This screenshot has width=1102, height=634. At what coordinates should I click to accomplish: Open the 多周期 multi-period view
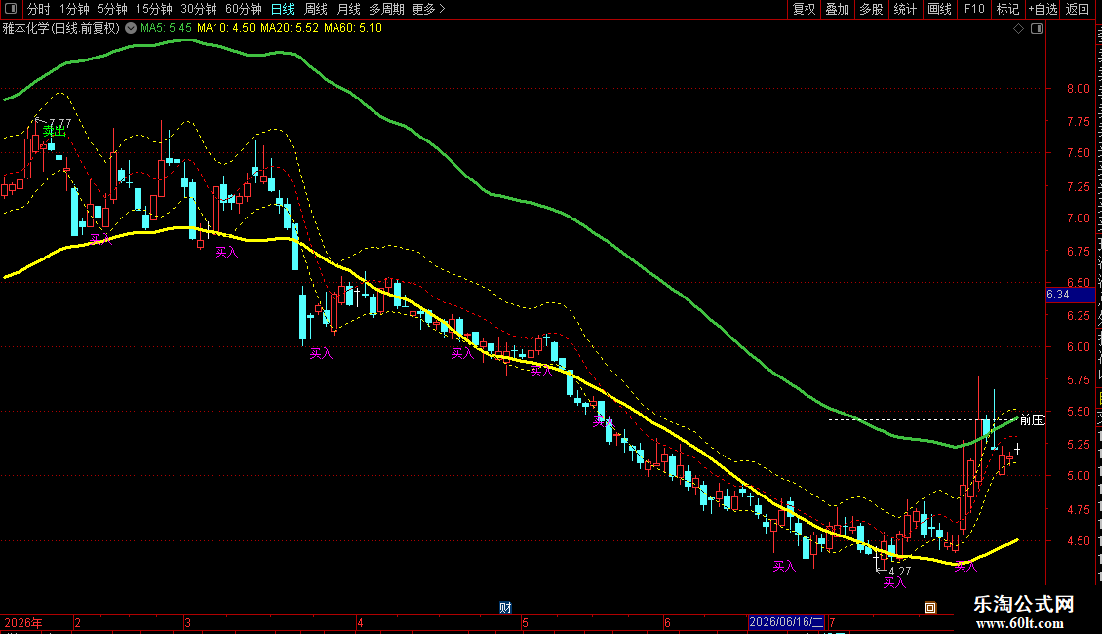point(386,9)
